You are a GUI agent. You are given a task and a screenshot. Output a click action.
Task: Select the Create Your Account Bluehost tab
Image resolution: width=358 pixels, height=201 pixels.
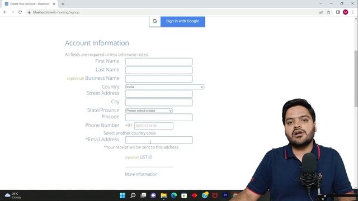click(29, 4)
